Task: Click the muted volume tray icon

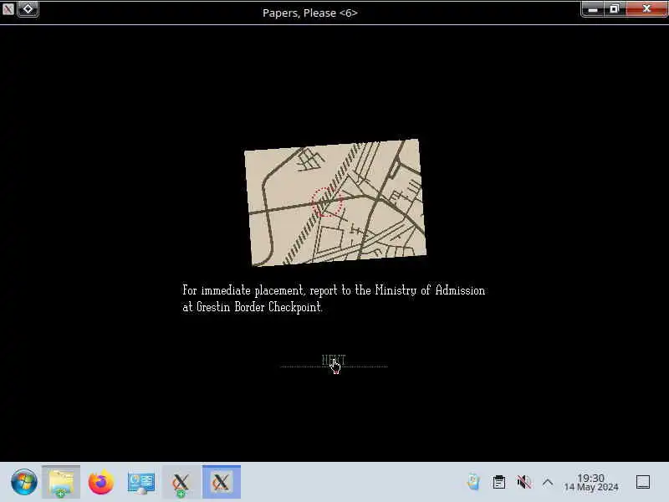Action: click(x=524, y=483)
